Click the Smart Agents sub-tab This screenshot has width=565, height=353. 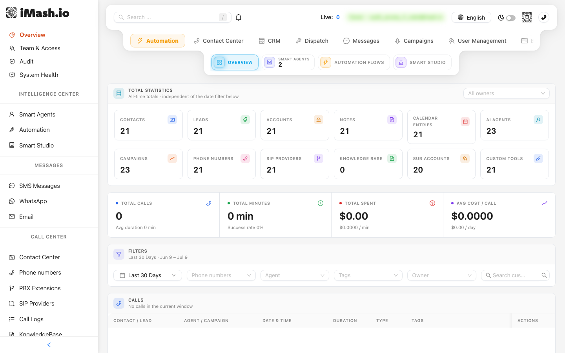tap(288, 62)
